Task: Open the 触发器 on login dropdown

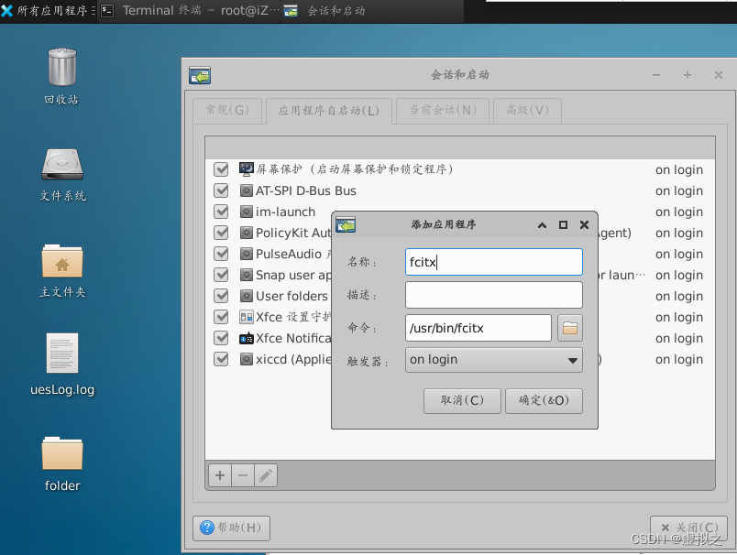Action: coord(493,360)
